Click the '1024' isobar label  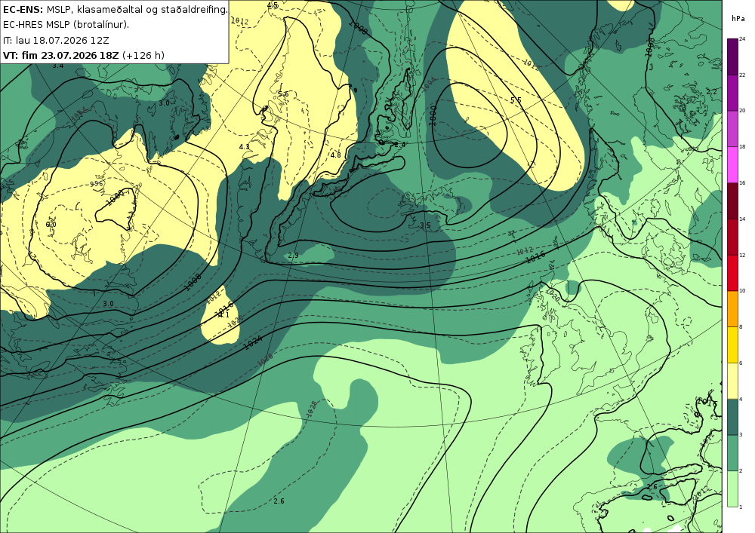[253, 342]
